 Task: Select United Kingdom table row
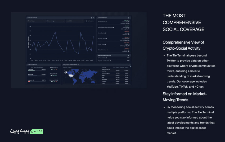point(115,73)
